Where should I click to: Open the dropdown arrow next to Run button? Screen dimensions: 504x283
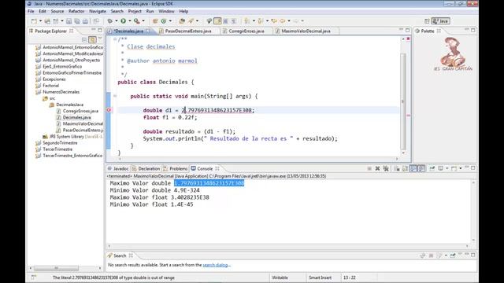click(x=130, y=21)
